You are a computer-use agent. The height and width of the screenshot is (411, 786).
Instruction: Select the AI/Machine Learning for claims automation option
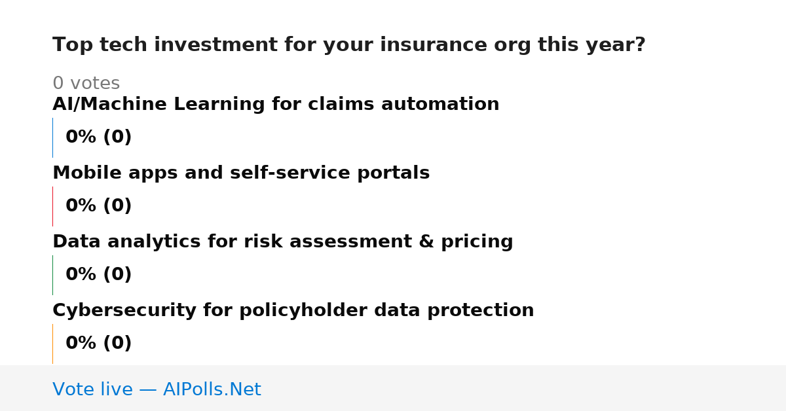(276, 105)
